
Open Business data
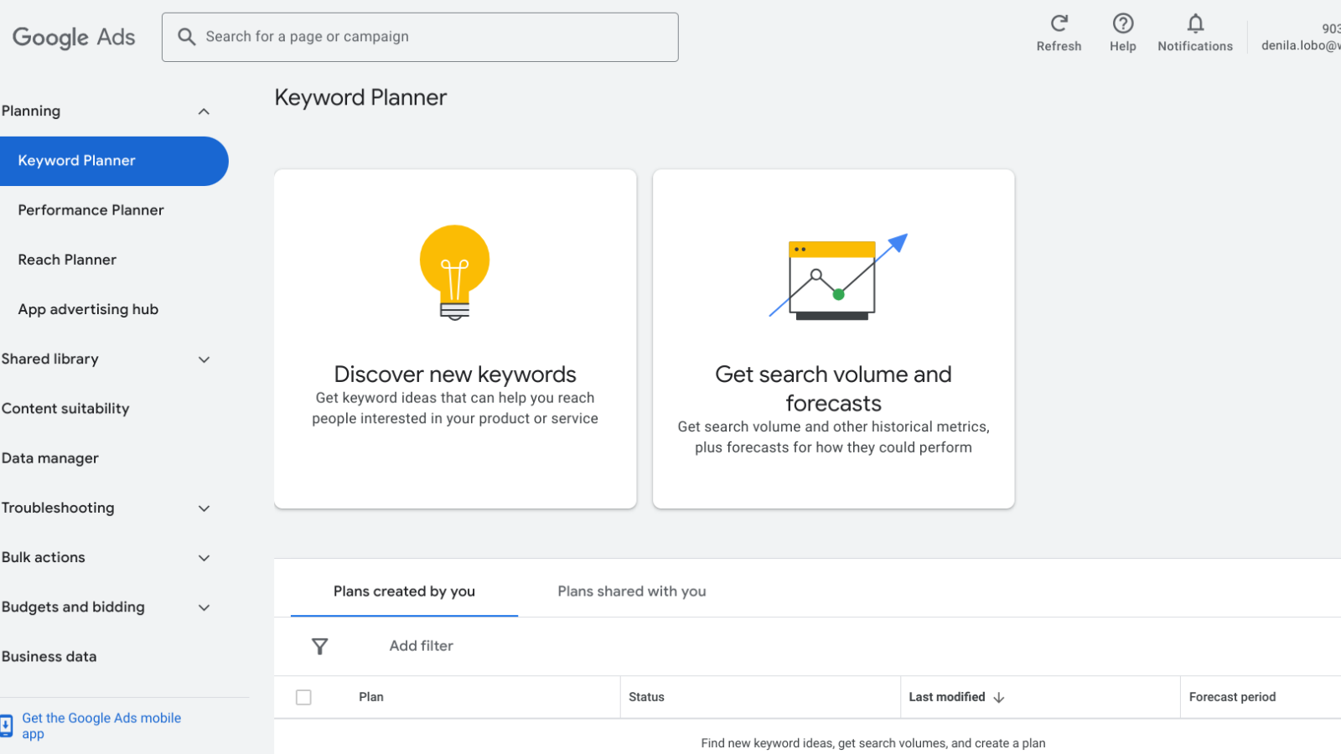click(49, 657)
